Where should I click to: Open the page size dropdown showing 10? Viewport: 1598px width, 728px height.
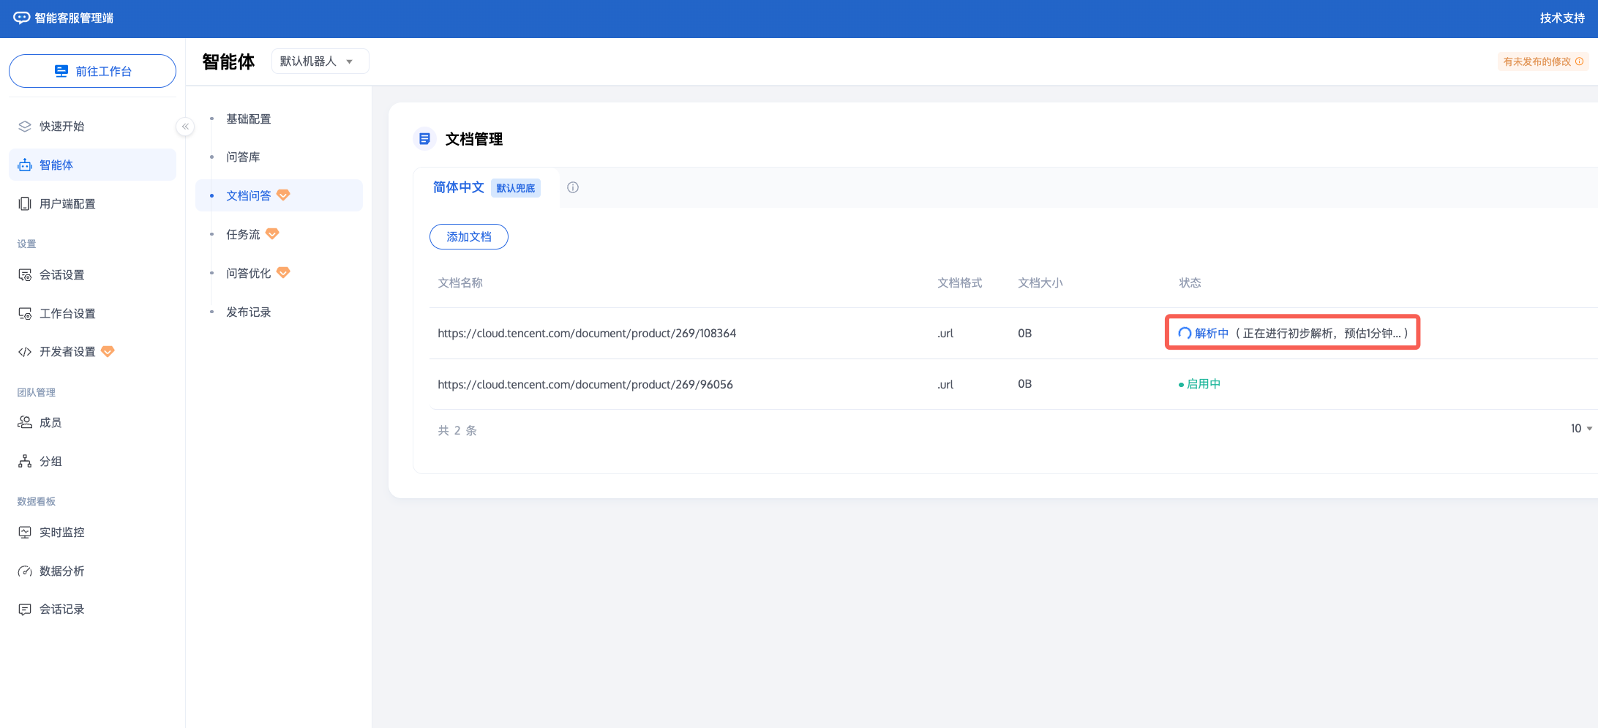pos(1580,429)
